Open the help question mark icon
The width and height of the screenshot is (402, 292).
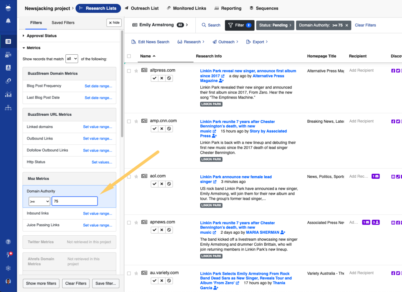point(8,242)
